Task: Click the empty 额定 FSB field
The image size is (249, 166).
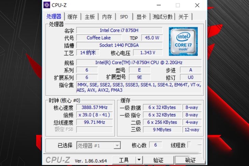Action: coord(94,129)
